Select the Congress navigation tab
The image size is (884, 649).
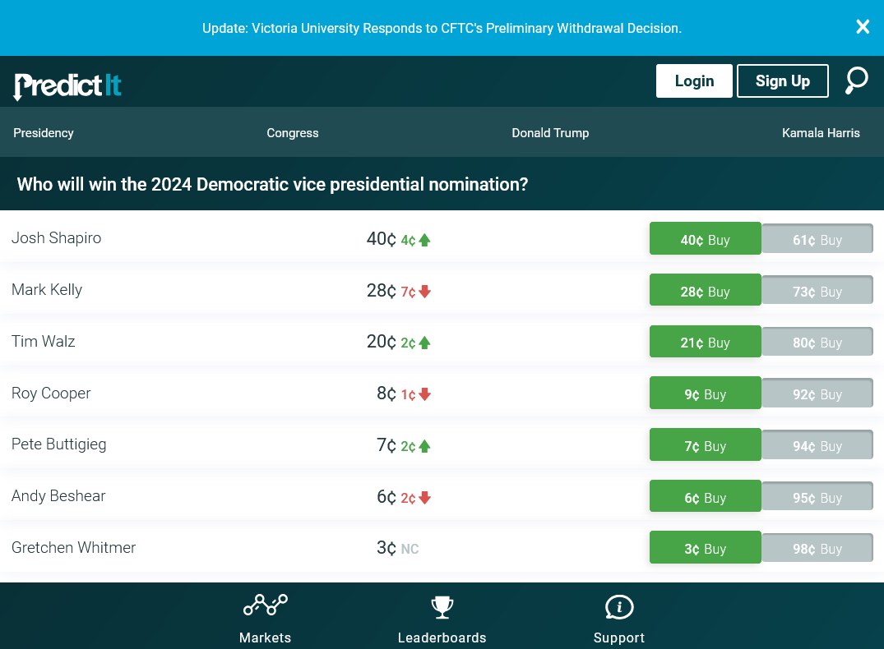pyautogui.click(x=293, y=133)
